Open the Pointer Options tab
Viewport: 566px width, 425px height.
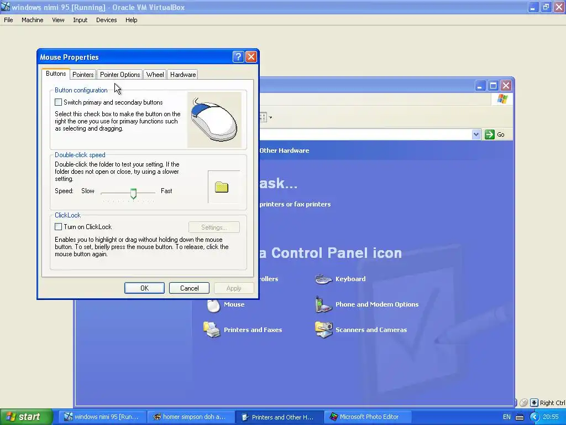pyautogui.click(x=120, y=75)
